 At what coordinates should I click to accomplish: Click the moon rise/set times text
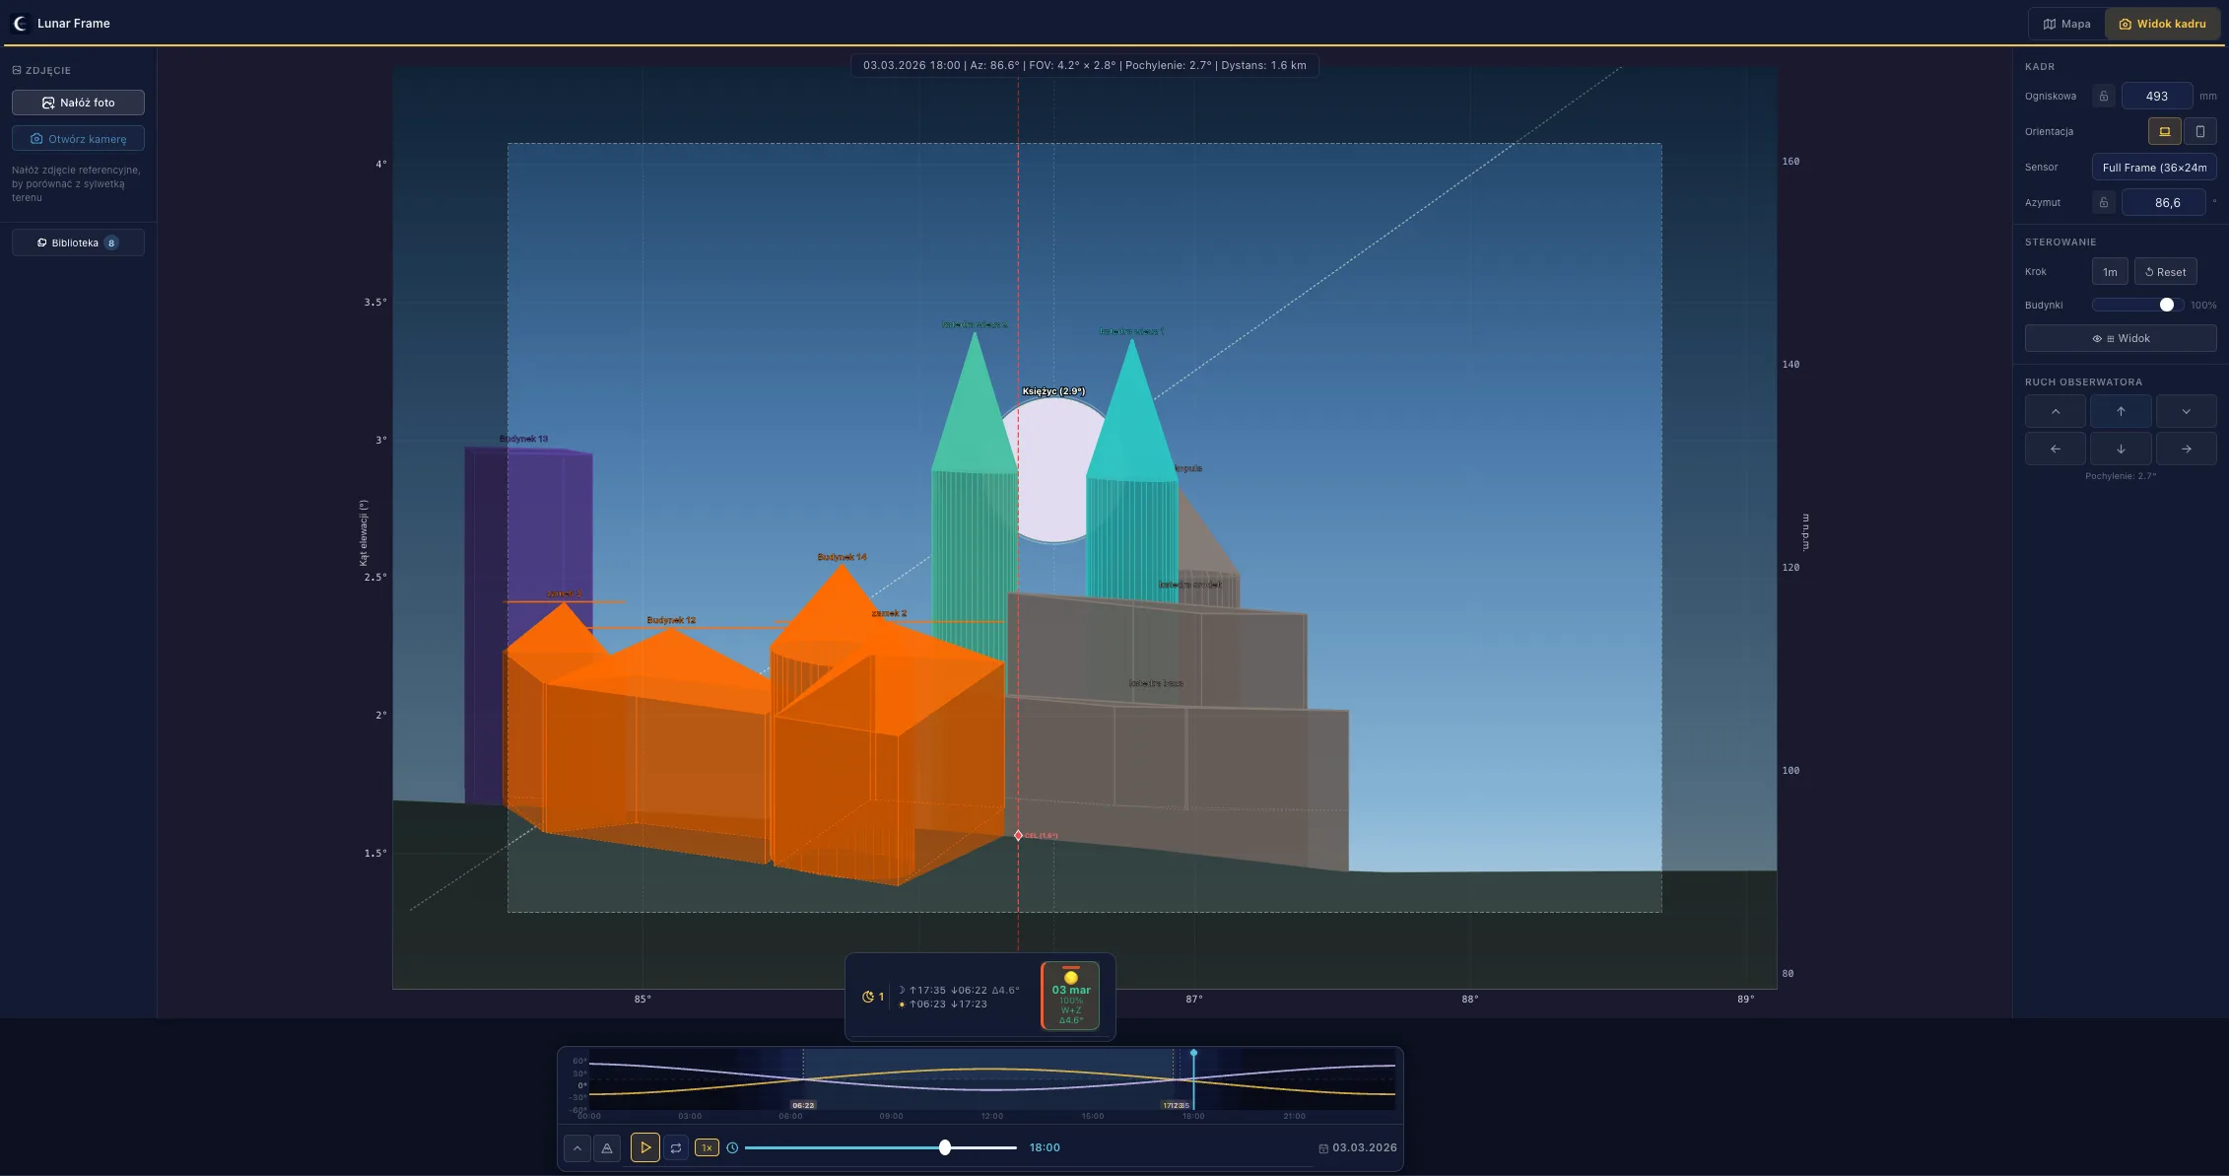coord(959,990)
